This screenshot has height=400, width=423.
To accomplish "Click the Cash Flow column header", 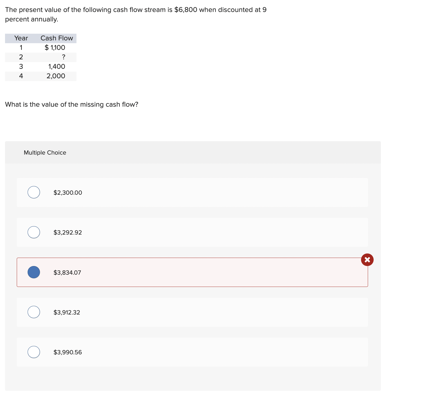I will pos(57,38).
